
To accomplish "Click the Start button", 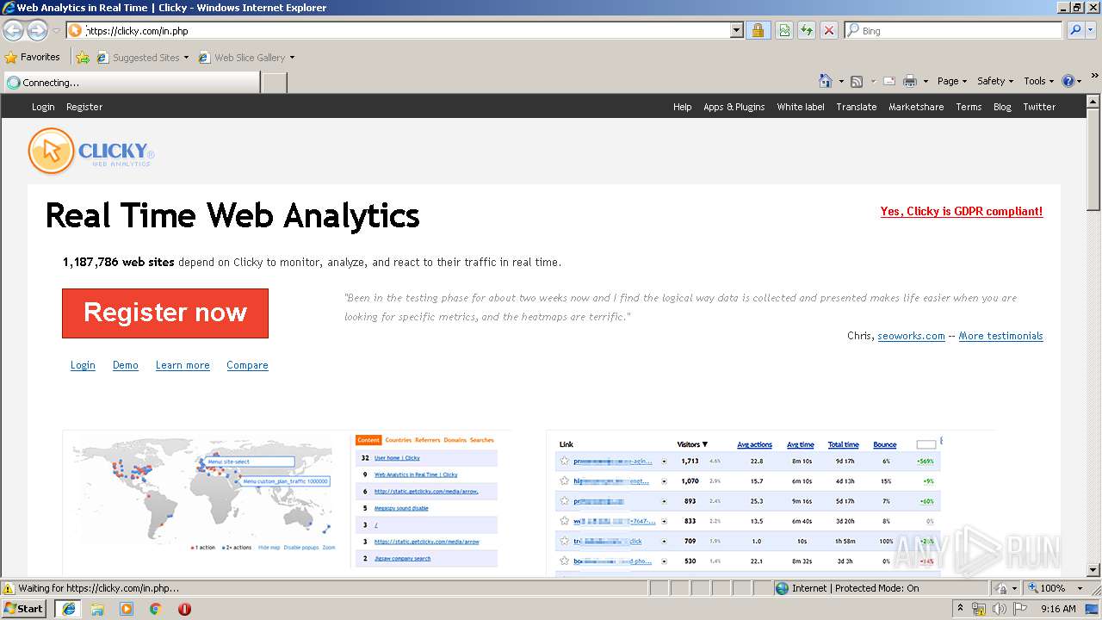I will coord(24,609).
